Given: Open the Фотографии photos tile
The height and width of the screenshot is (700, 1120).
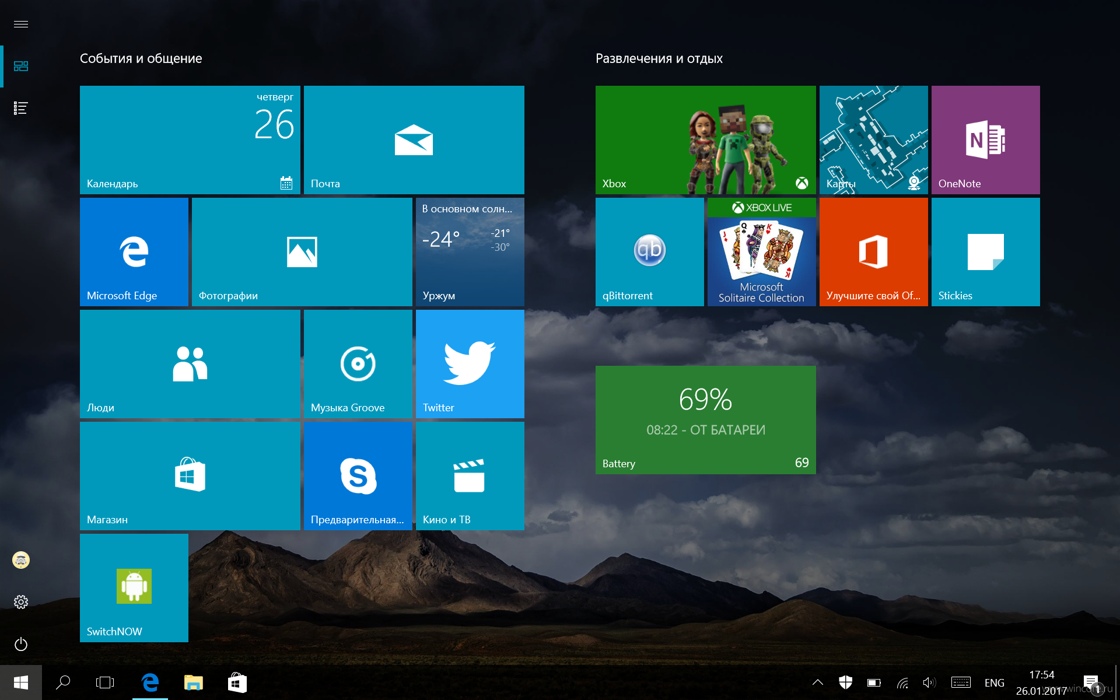Looking at the screenshot, I should tap(302, 252).
